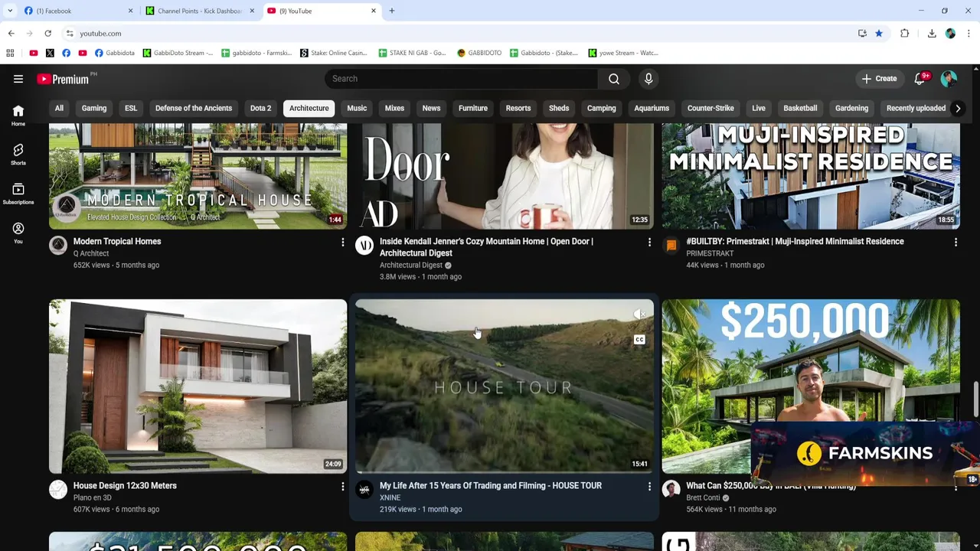Screen dimensions: 980x551
Task: Open a new browser tab
Action: point(391,11)
